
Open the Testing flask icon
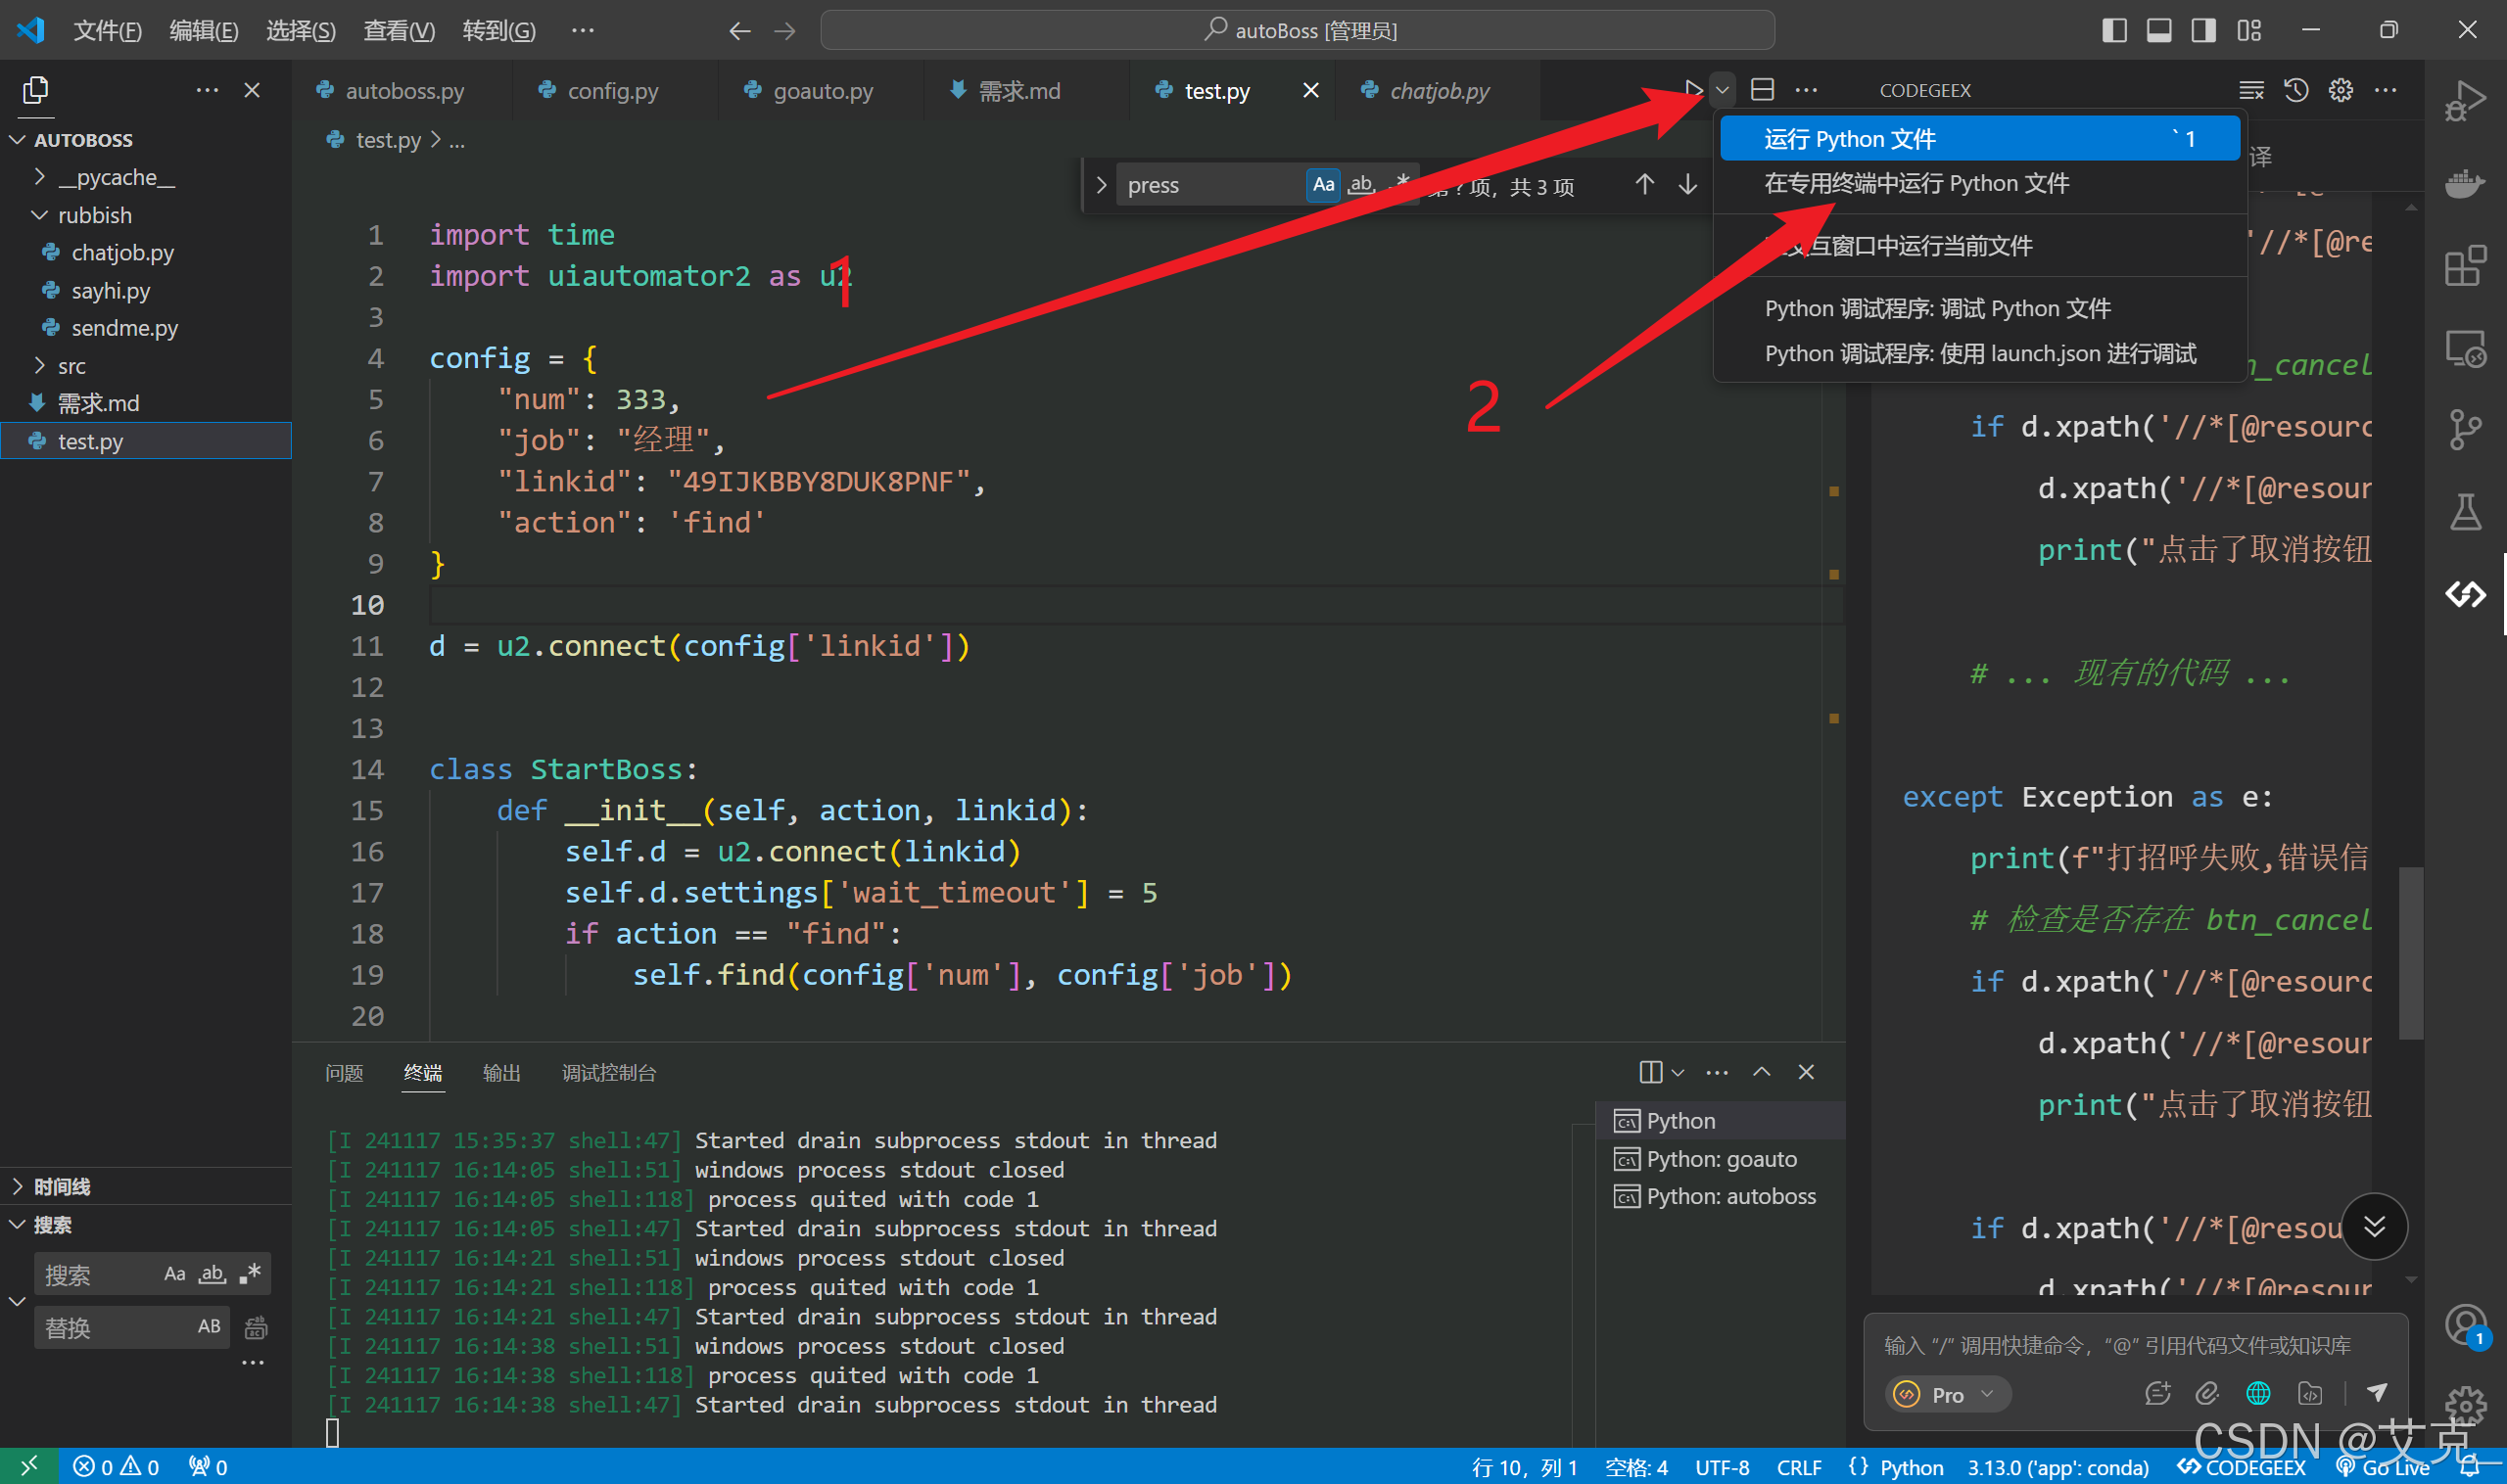coord(2464,511)
